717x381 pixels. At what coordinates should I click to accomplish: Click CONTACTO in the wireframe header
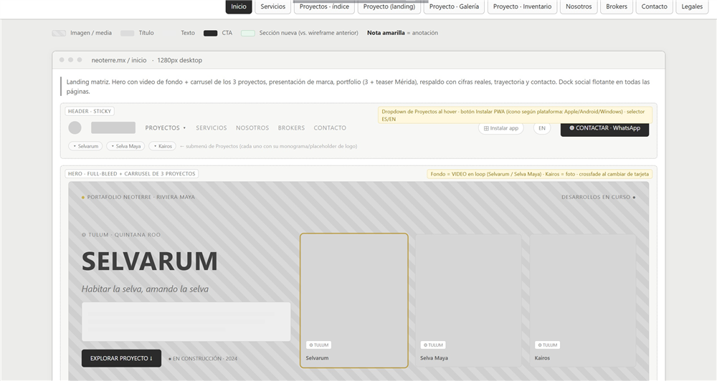click(330, 128)
